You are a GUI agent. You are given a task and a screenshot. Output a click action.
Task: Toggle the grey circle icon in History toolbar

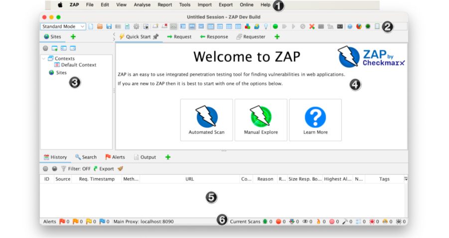45,169
